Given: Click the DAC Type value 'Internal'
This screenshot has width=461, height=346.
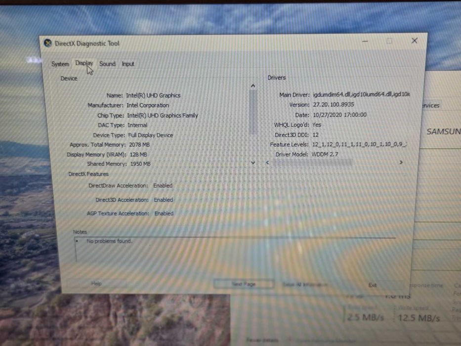Looking at the screenshot, I should coord(137,125).
